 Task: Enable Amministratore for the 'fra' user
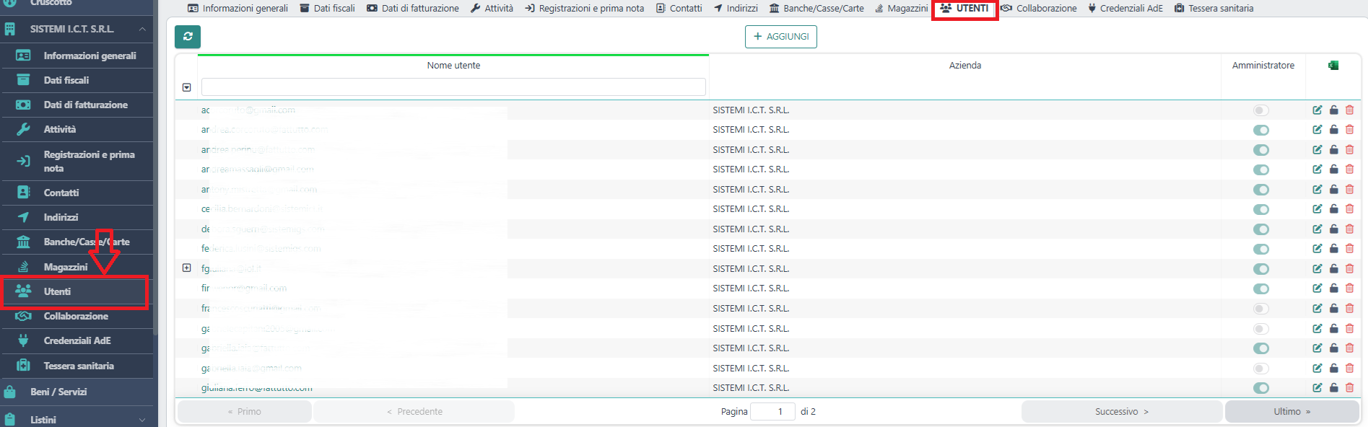(x=1261, y=309)
